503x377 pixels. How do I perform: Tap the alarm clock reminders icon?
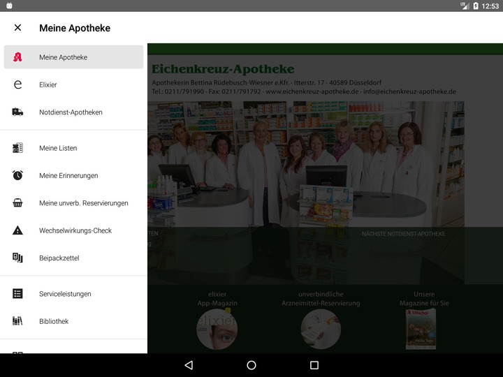17,175
